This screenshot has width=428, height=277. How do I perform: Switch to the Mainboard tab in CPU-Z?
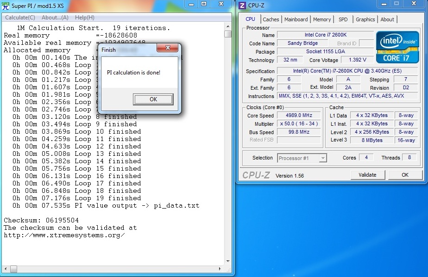pos(296,19)
